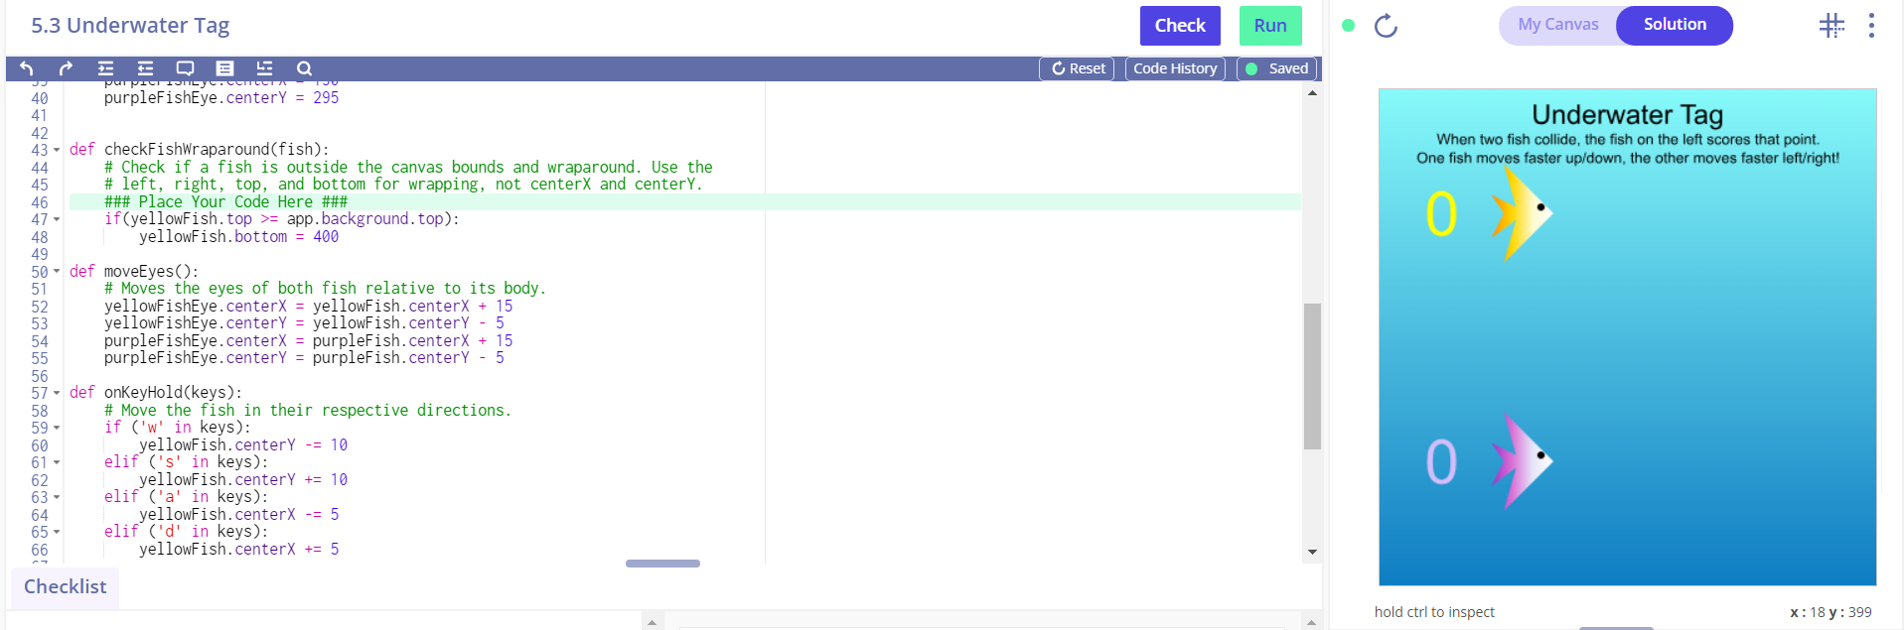Viewport: 1904px width, 630px height.
Task: Click the editor vertical scrollbar thumb
Action: (1312, 376)
